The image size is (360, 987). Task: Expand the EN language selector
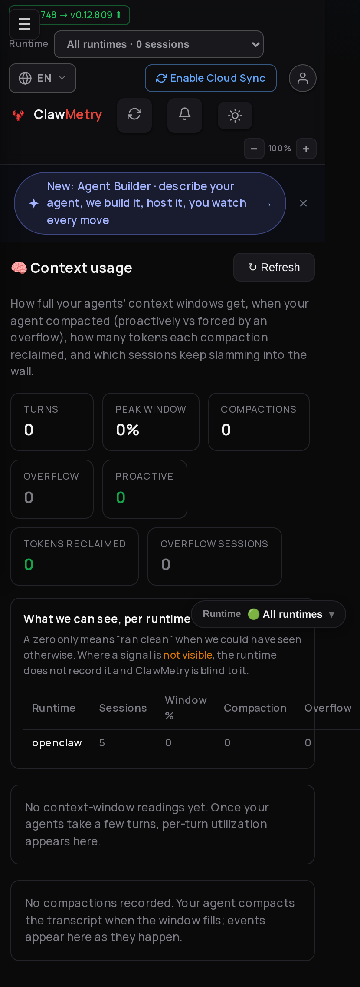point(43,78)
